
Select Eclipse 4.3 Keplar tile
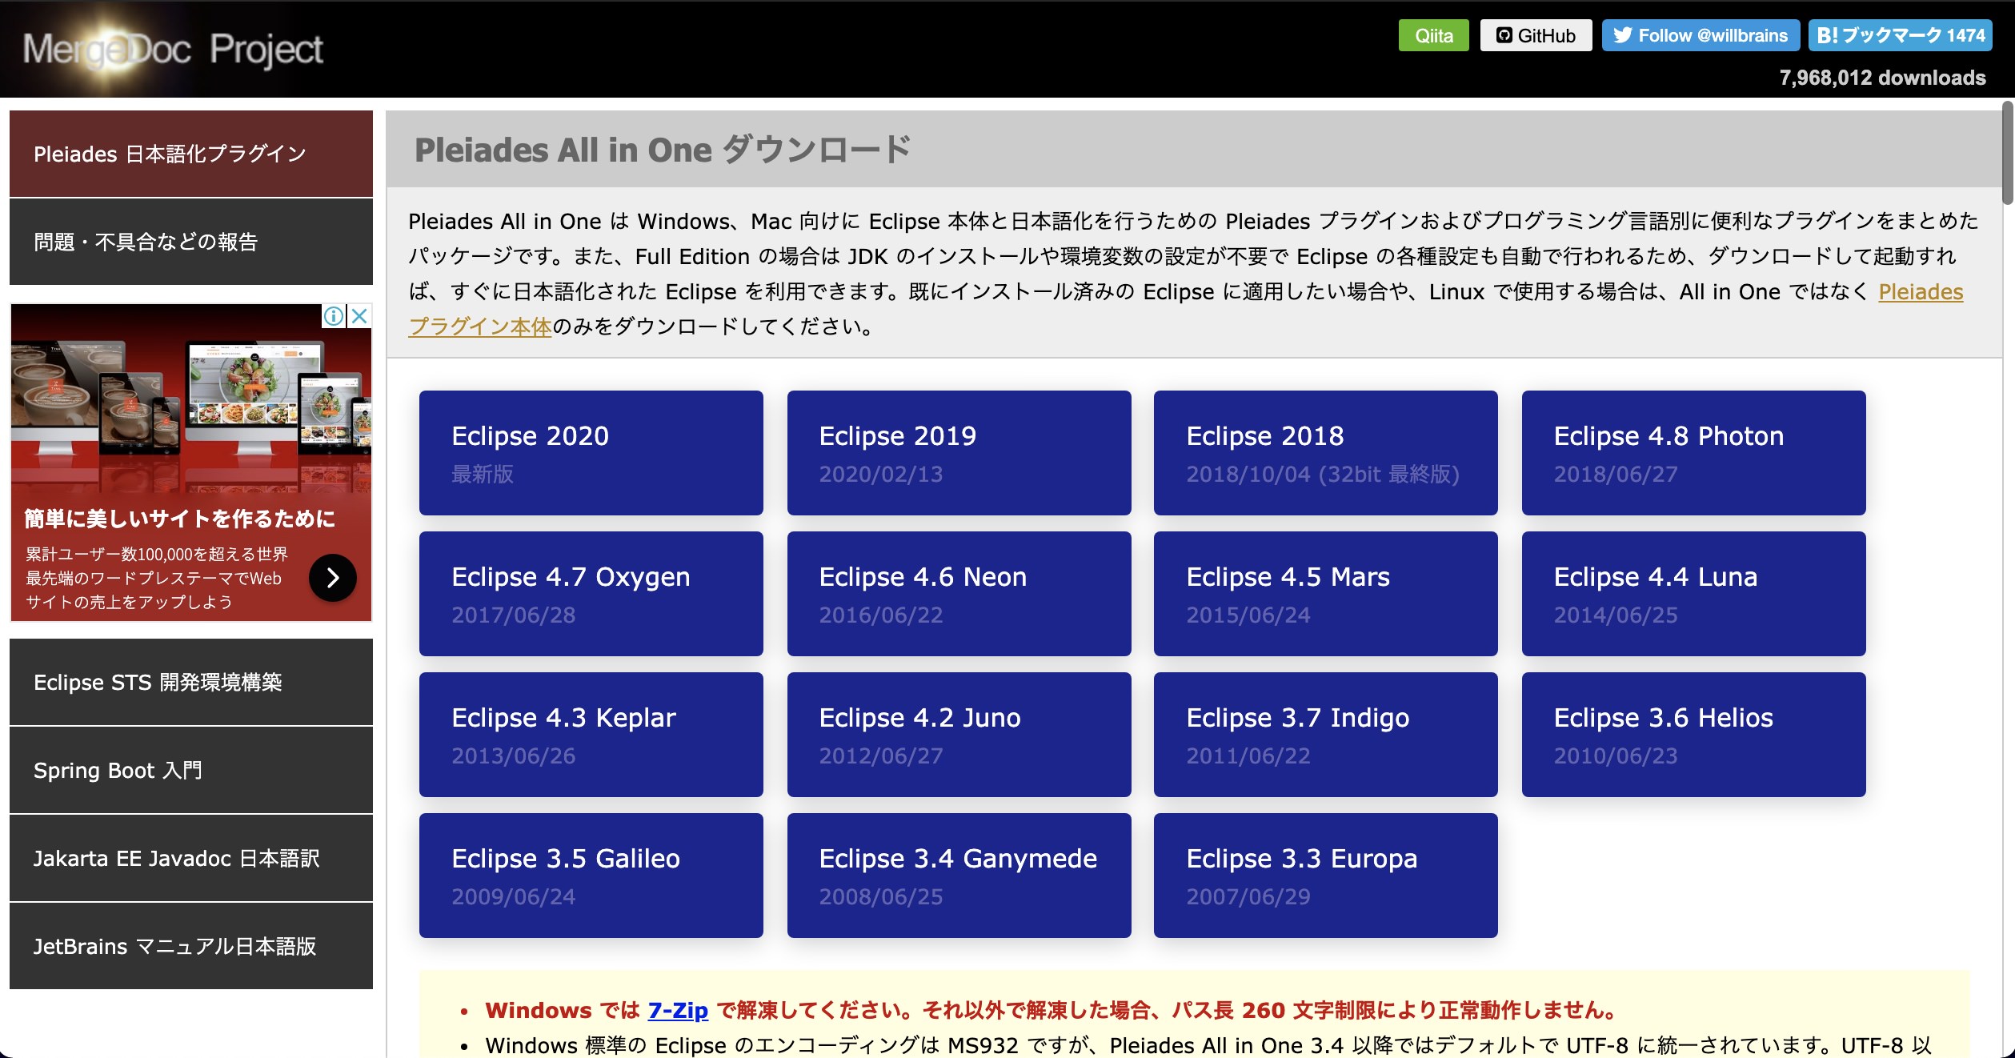tap(591, 735)
